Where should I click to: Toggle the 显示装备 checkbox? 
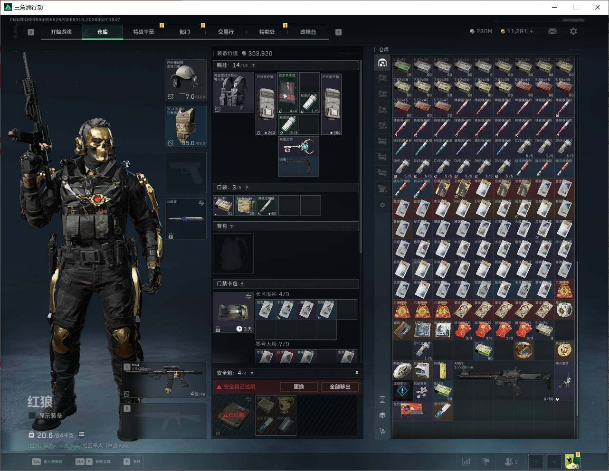[32, 415]
